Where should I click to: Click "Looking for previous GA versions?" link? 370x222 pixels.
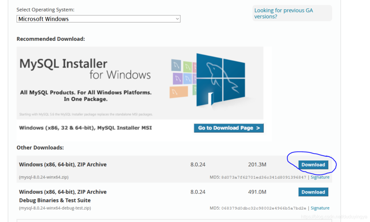tap(283, 13)
